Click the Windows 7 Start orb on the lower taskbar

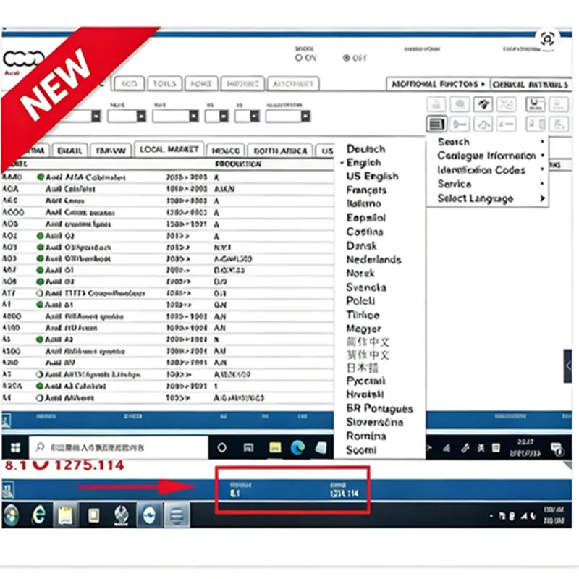11,515
